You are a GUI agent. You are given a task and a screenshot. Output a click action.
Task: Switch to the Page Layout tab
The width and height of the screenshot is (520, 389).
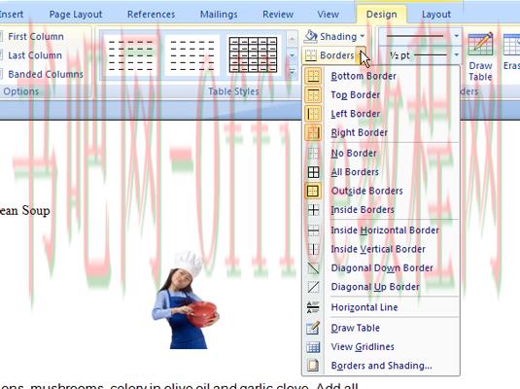point(75,15)
